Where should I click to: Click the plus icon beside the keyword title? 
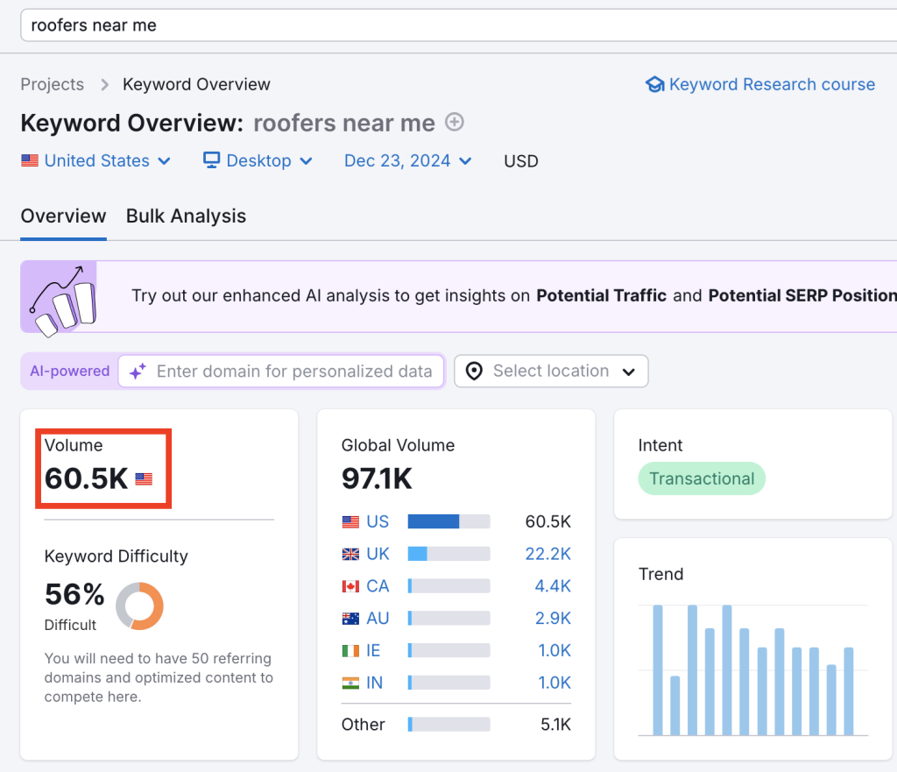[454, 123]
